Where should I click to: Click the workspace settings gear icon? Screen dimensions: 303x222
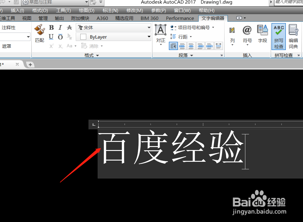(x=26, y=2)
